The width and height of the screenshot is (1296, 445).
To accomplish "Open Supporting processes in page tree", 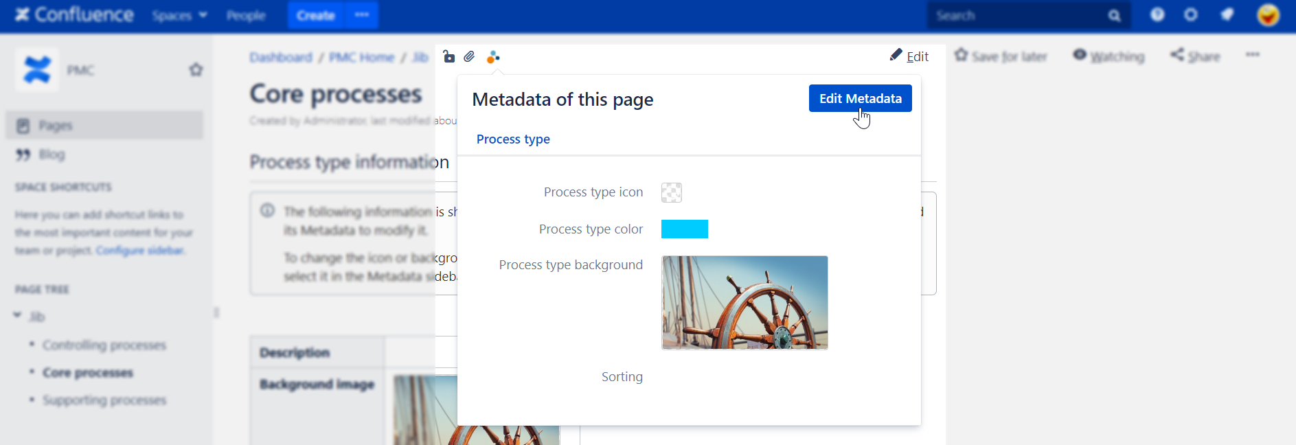I will click(x=104, y=400).
